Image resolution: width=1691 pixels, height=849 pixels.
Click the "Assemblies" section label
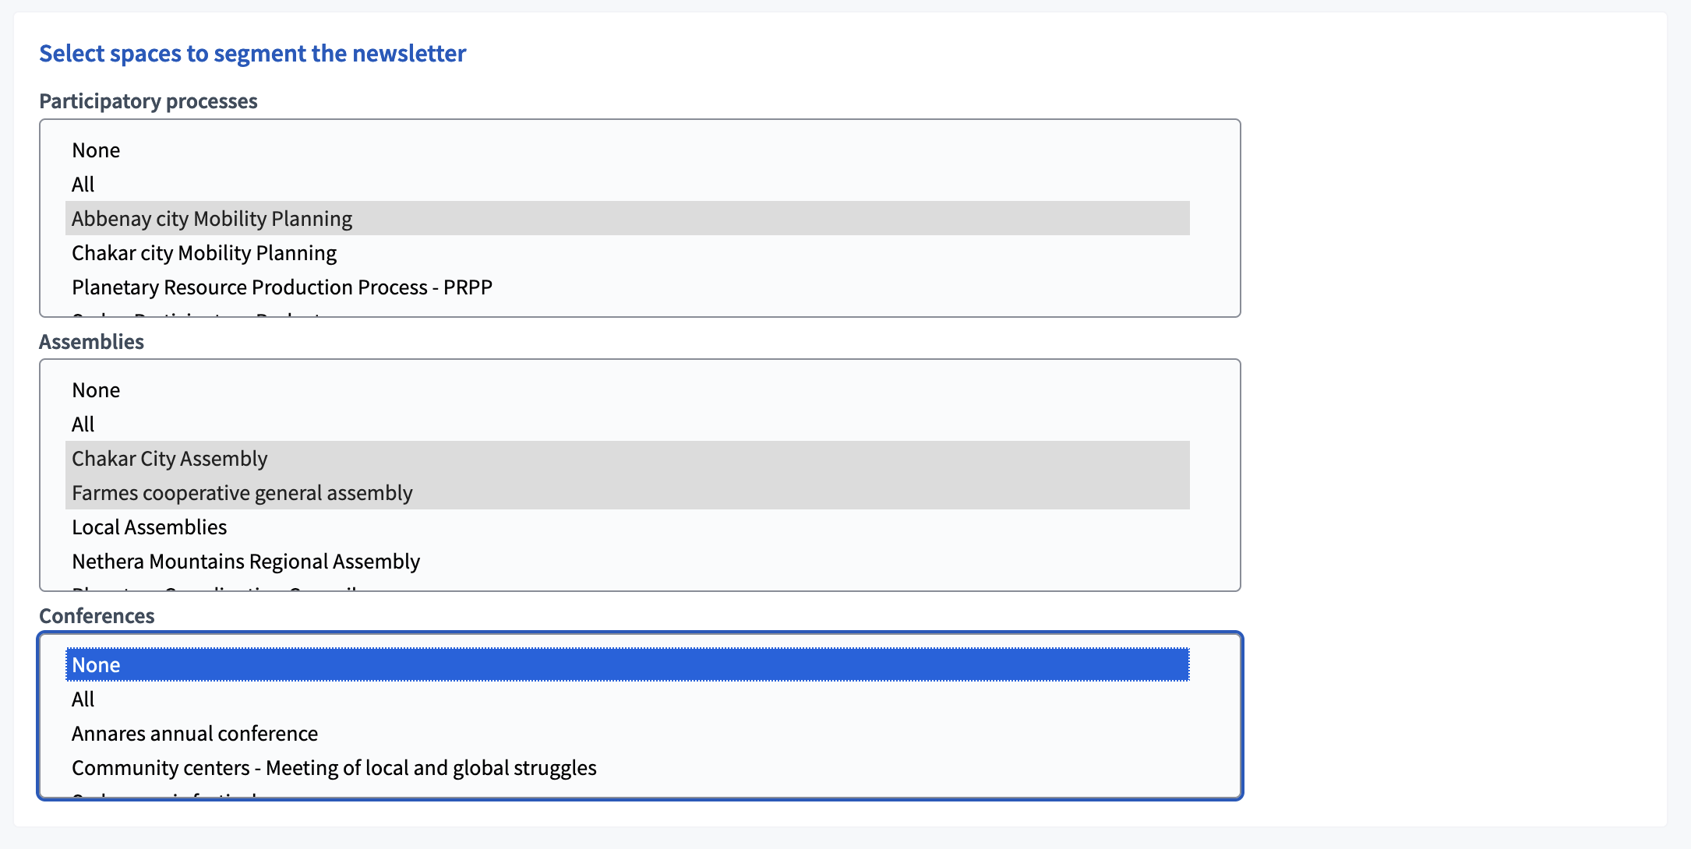[91, 341]
